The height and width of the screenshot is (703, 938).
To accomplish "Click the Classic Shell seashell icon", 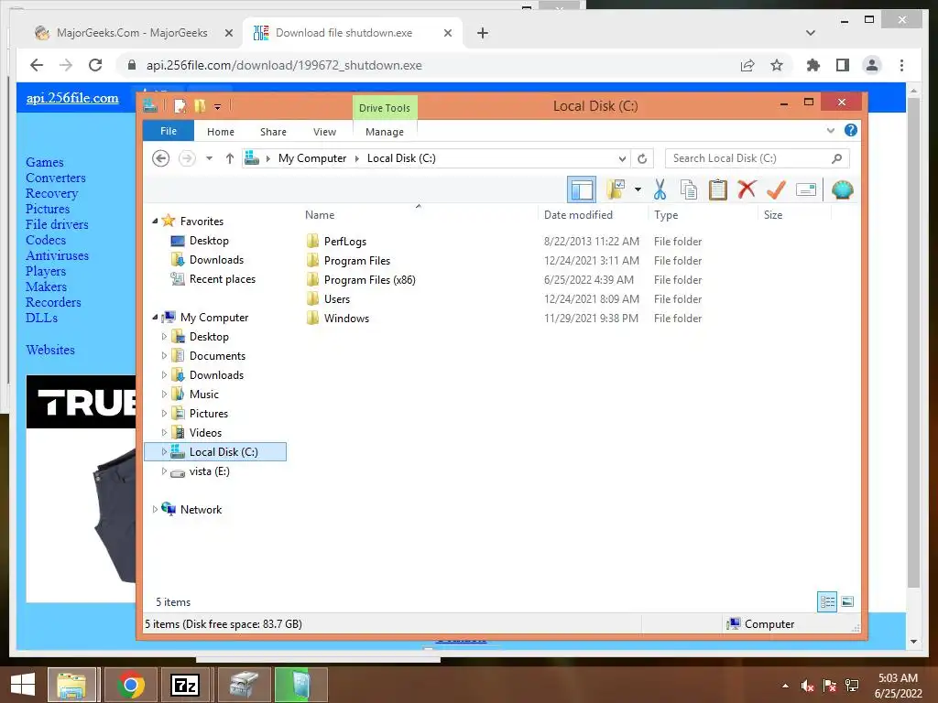I will [x=843, y=189].
